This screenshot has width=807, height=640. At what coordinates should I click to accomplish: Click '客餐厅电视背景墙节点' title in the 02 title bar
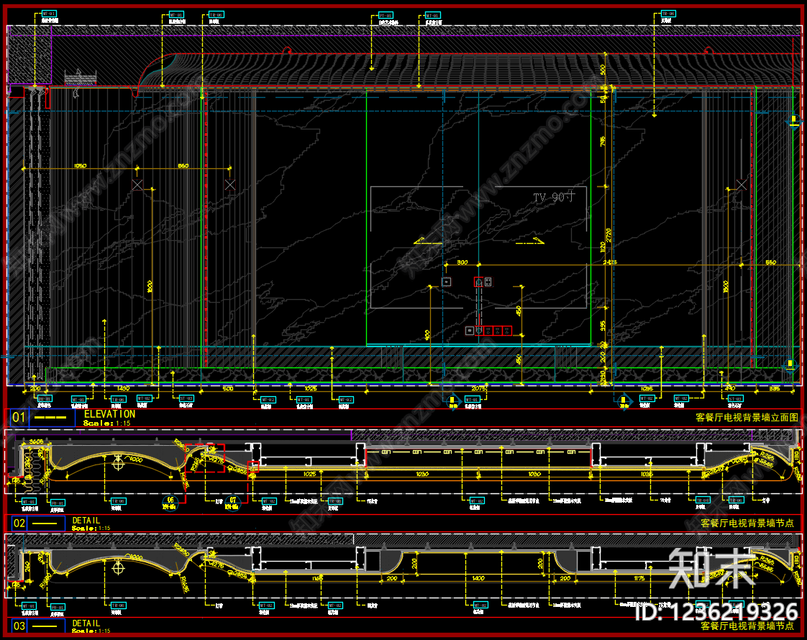click(x=747, y=524)
